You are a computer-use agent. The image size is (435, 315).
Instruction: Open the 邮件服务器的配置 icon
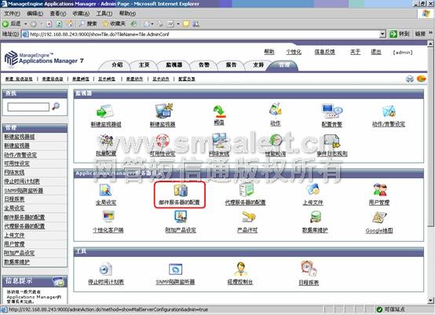(x=181, y=190)
